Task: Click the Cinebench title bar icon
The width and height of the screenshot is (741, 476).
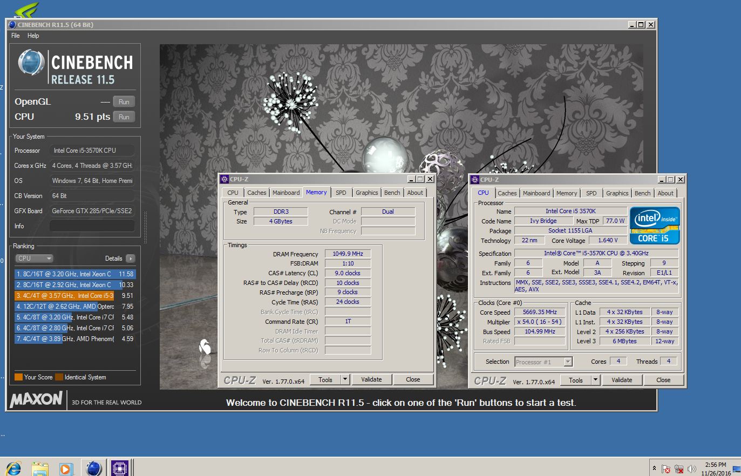Action: pos(12,24)
